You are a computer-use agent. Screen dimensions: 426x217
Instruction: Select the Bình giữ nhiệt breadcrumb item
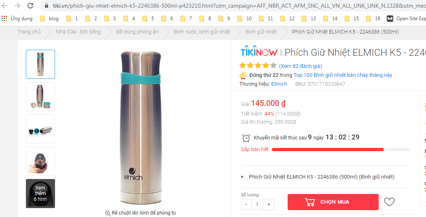(261, 32)
